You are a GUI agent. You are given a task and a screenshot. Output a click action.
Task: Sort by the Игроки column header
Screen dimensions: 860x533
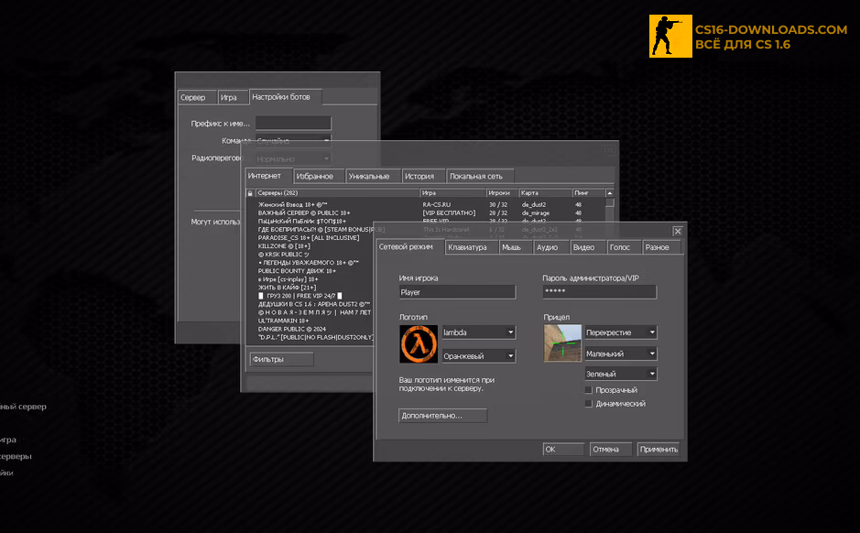(x=503, y=193)
